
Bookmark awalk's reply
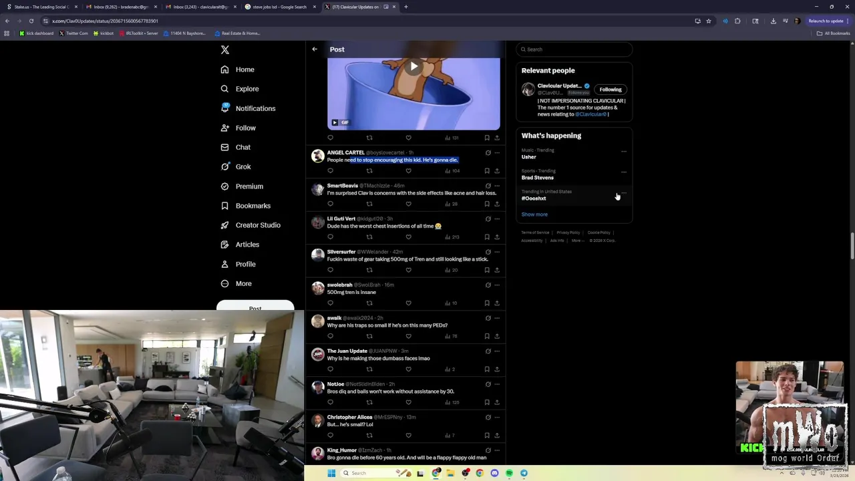coord(487,336)
